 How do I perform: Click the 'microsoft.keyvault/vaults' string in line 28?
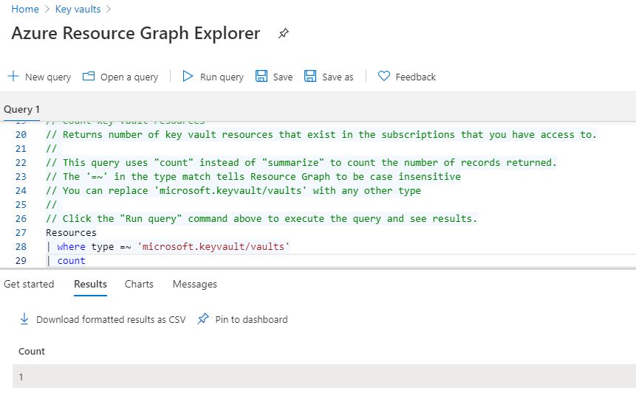(213, 246)
